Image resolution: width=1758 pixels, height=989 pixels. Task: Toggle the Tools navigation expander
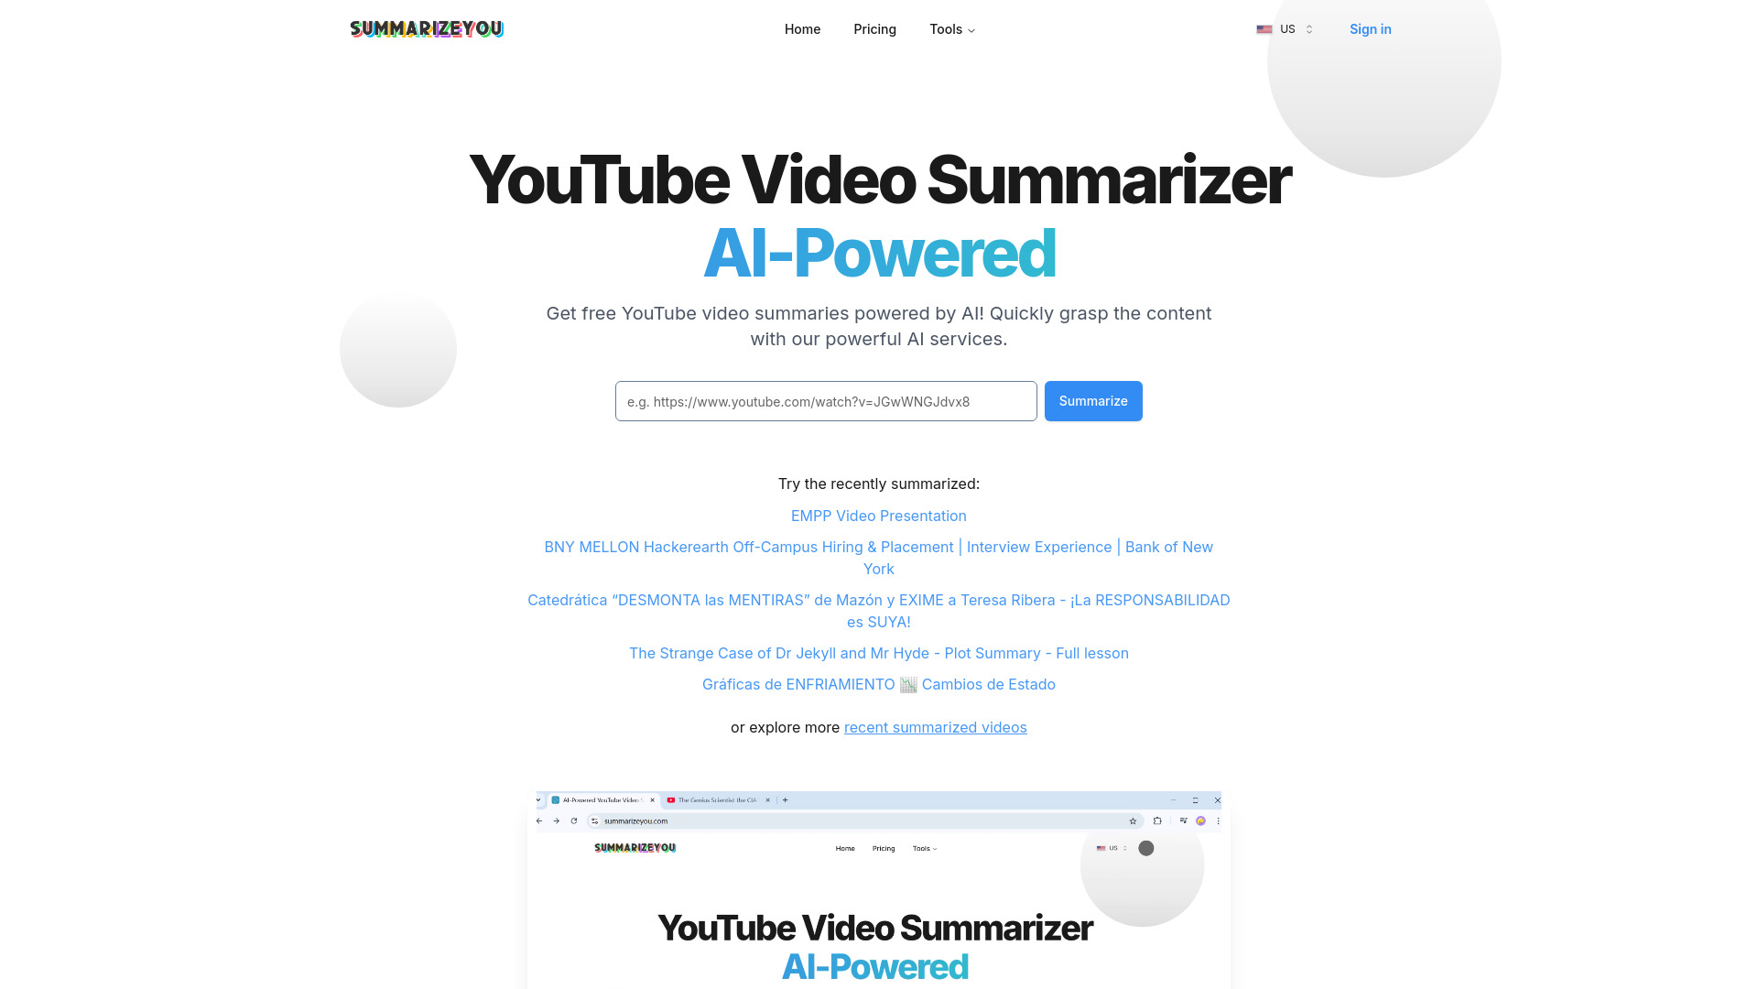[952, 29]
